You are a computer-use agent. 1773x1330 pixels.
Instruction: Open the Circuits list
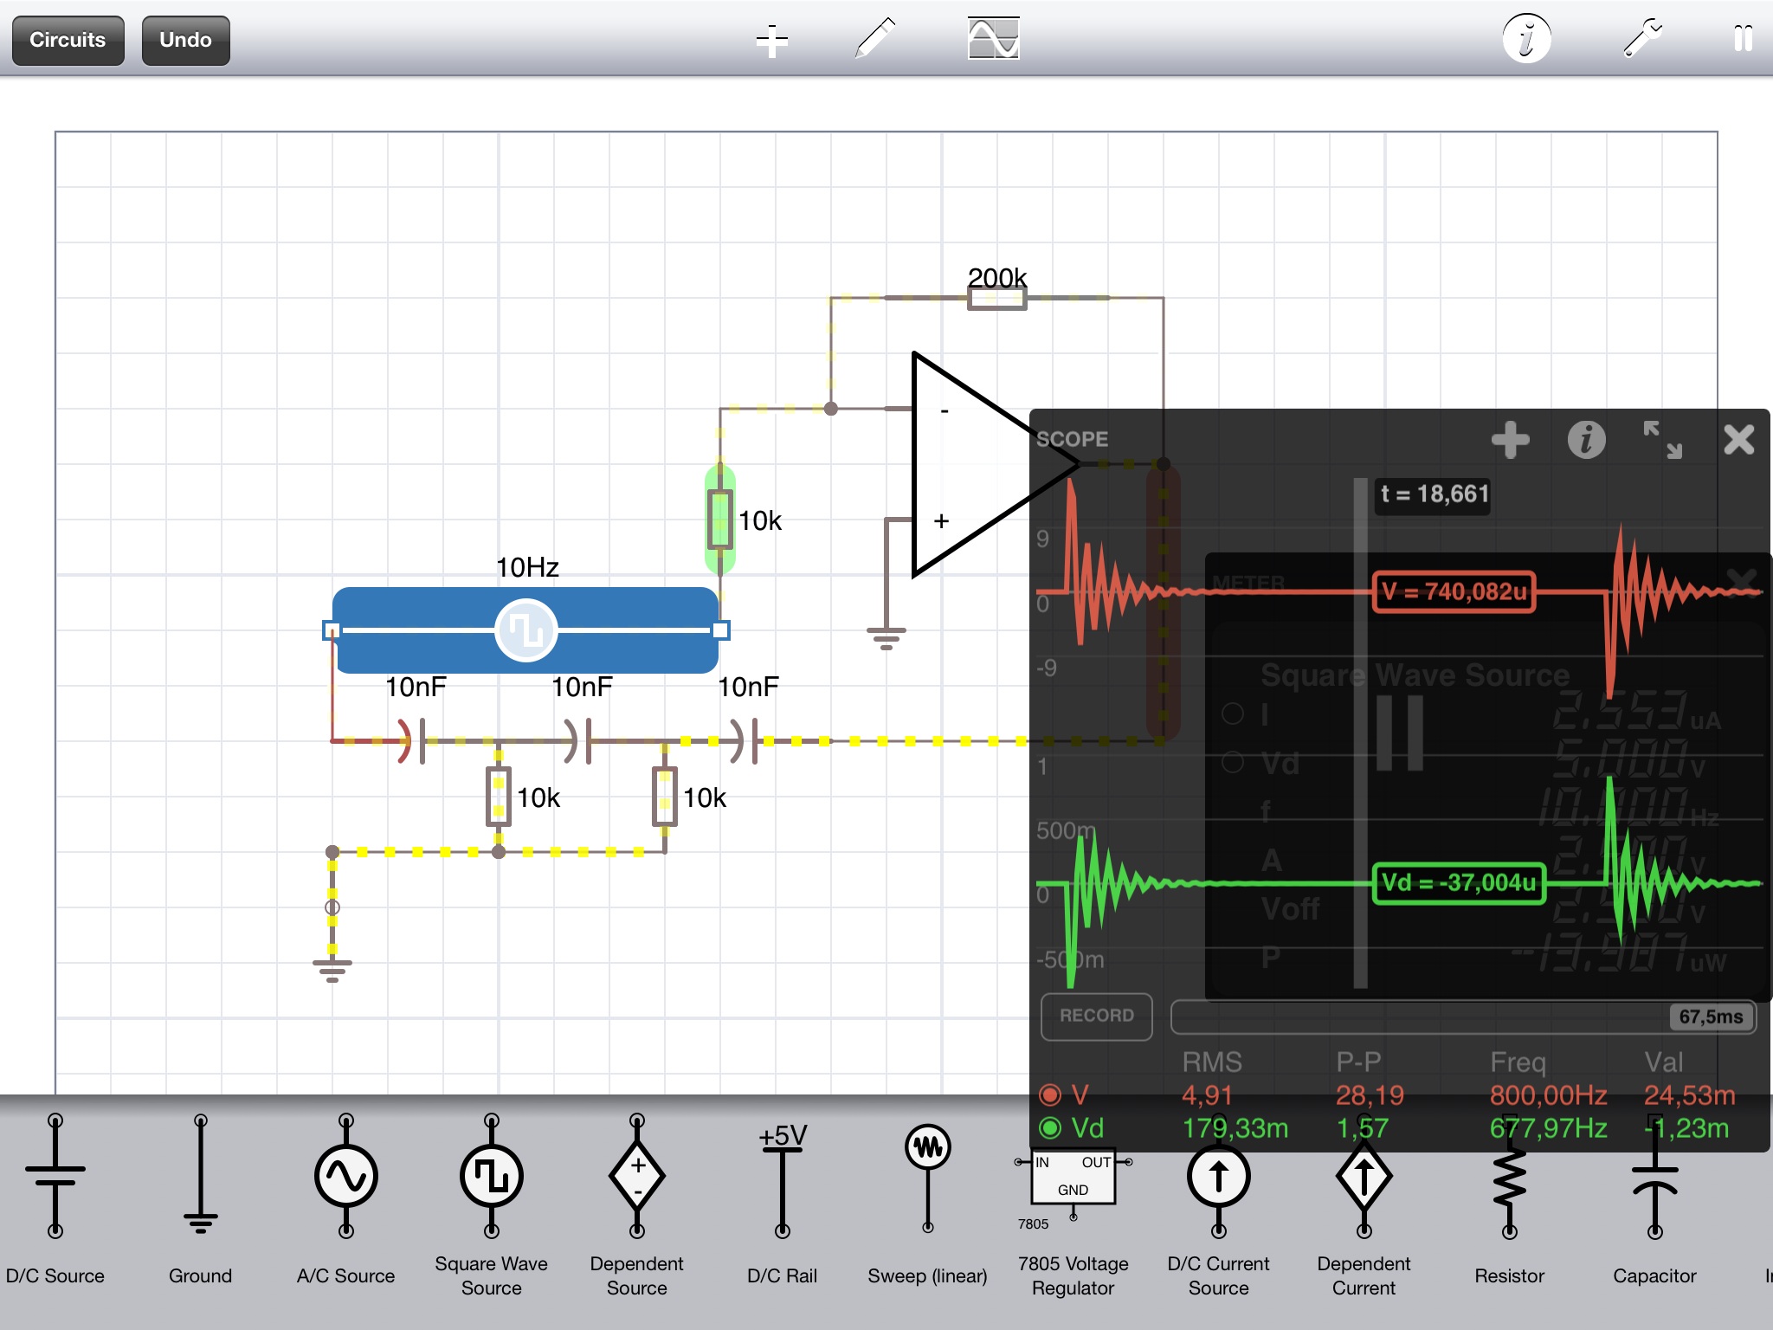68,40
